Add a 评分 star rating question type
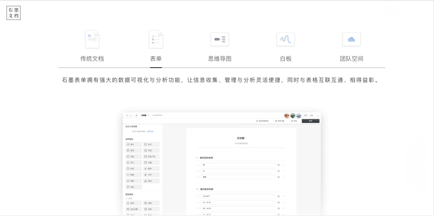 point(134,163)
